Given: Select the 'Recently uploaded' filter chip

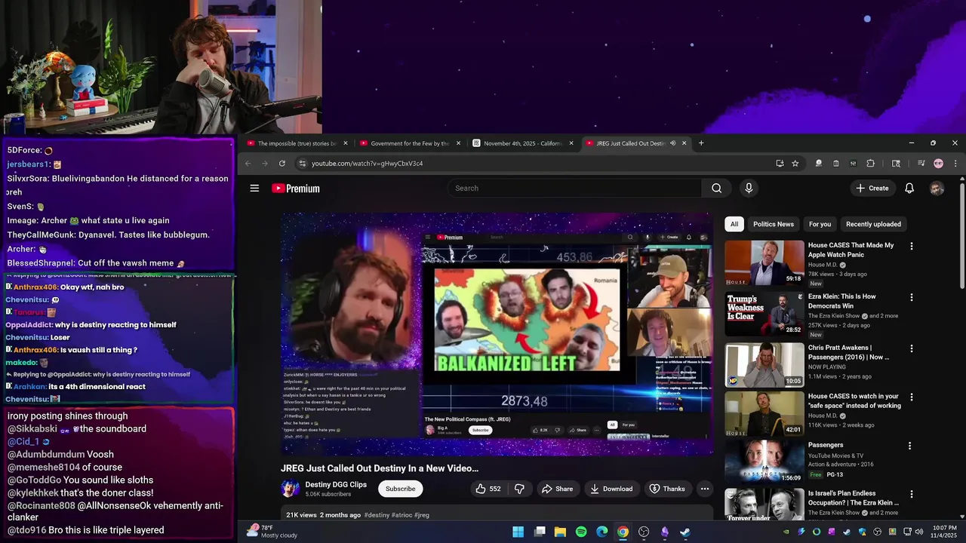Looking at the screenshot, I should (873, 224).
